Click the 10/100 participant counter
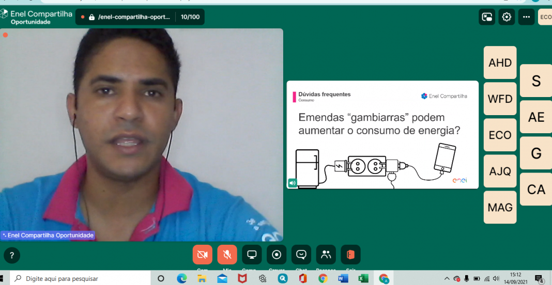 190,17
